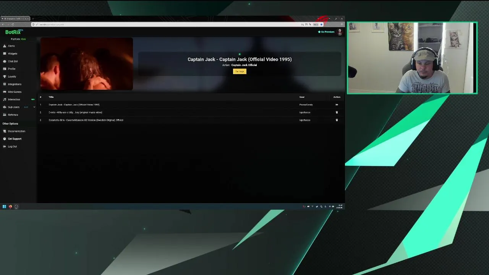
Task: Open the Windows Start menu
Action: coord(4,207)
